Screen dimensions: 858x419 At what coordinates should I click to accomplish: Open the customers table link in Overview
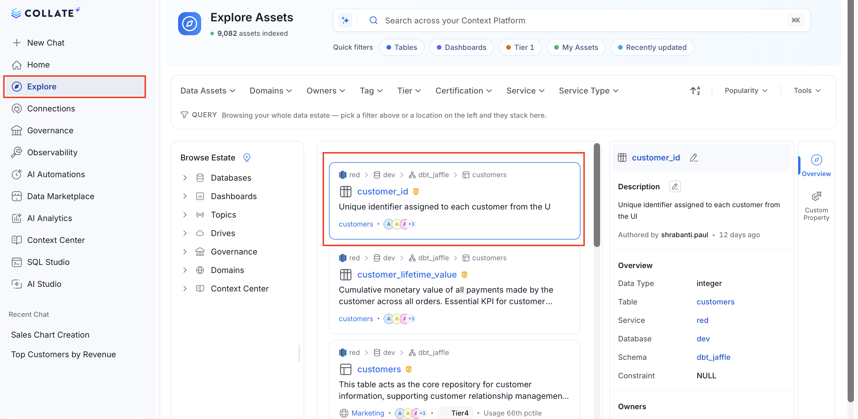pyautogui.click(x=715, y=302)
